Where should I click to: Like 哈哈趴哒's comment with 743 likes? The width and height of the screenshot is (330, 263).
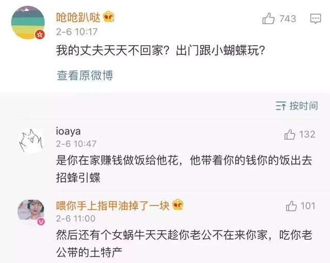click(x=269, y=19)
